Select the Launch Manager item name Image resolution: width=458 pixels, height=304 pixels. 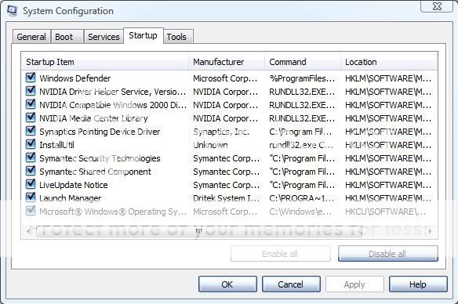pos(71,198)
